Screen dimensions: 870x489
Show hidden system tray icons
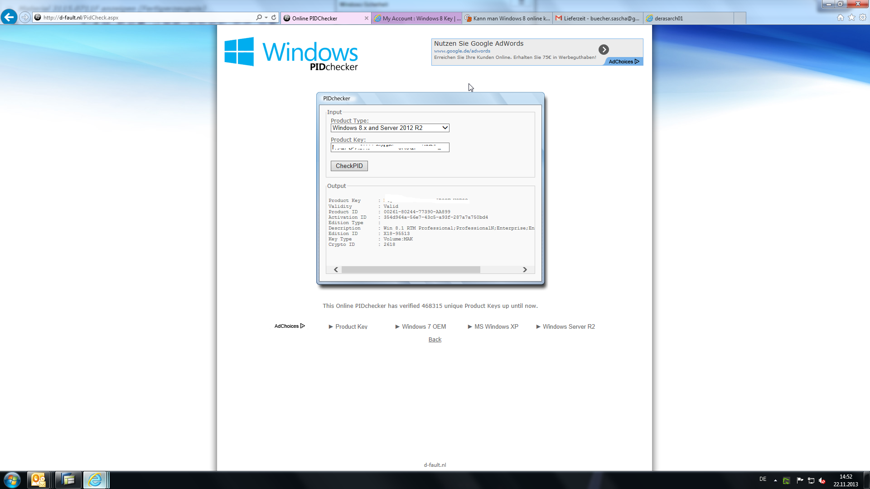[775, 480]
